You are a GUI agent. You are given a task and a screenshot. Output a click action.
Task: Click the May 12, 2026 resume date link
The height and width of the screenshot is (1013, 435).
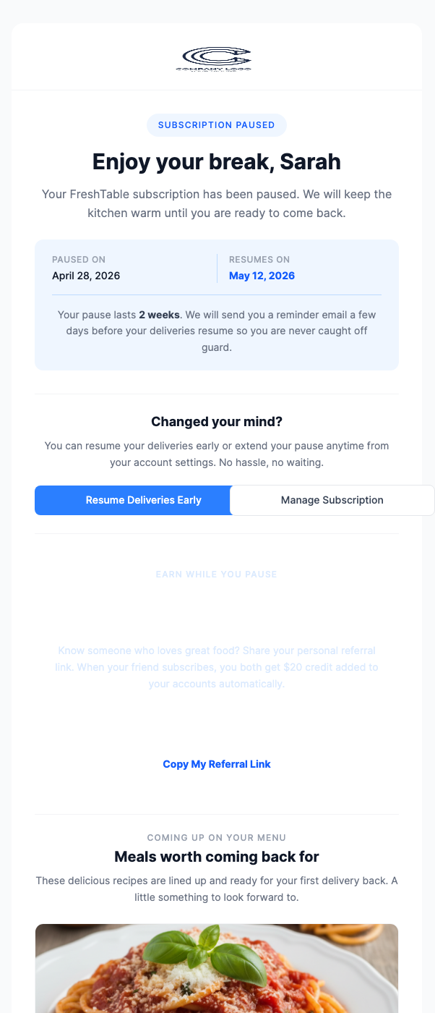coord(262,276)
